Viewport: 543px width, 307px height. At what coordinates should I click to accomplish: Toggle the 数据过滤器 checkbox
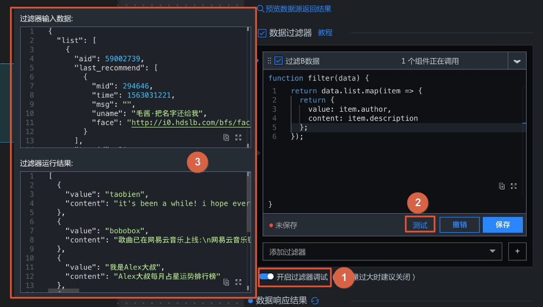coord(262,33)
